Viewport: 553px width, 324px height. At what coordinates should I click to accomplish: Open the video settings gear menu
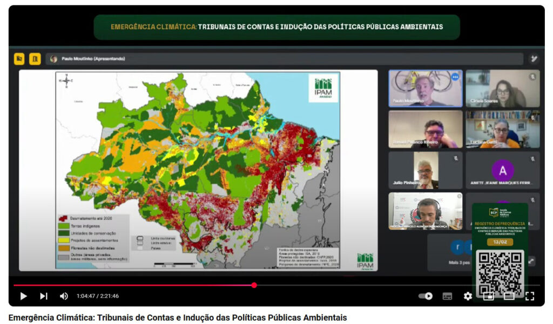click(468, 296)
